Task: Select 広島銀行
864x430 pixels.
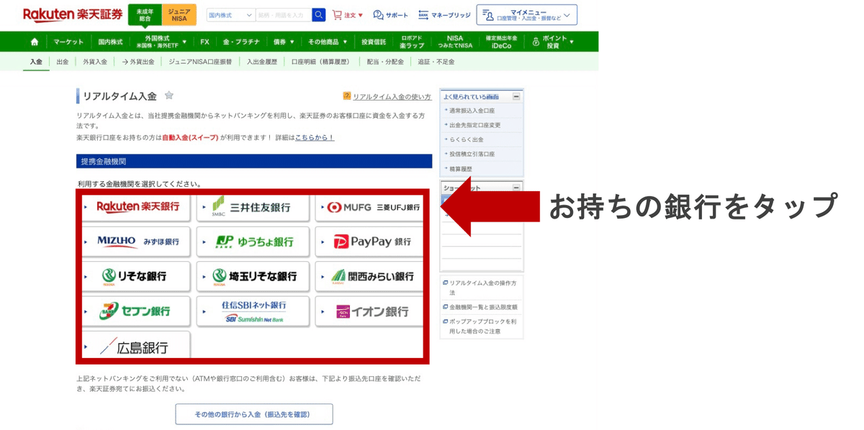Action: pyautogui.click(x=136, y=346)
